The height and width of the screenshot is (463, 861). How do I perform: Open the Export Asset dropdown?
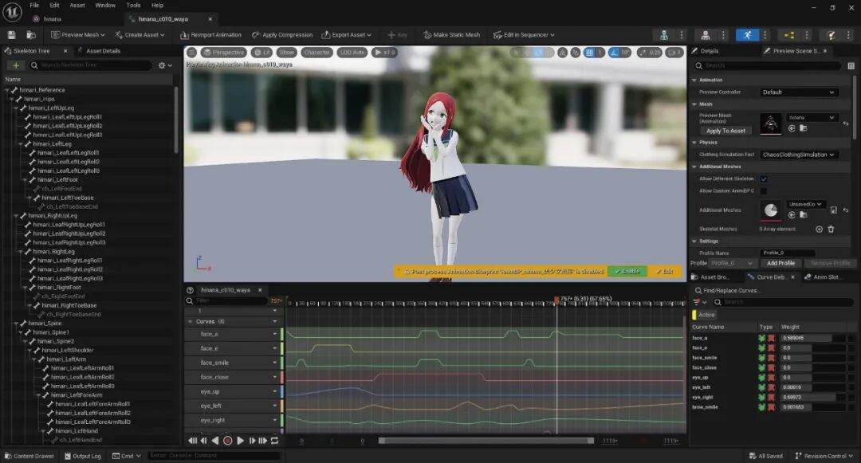coord(346,35)
